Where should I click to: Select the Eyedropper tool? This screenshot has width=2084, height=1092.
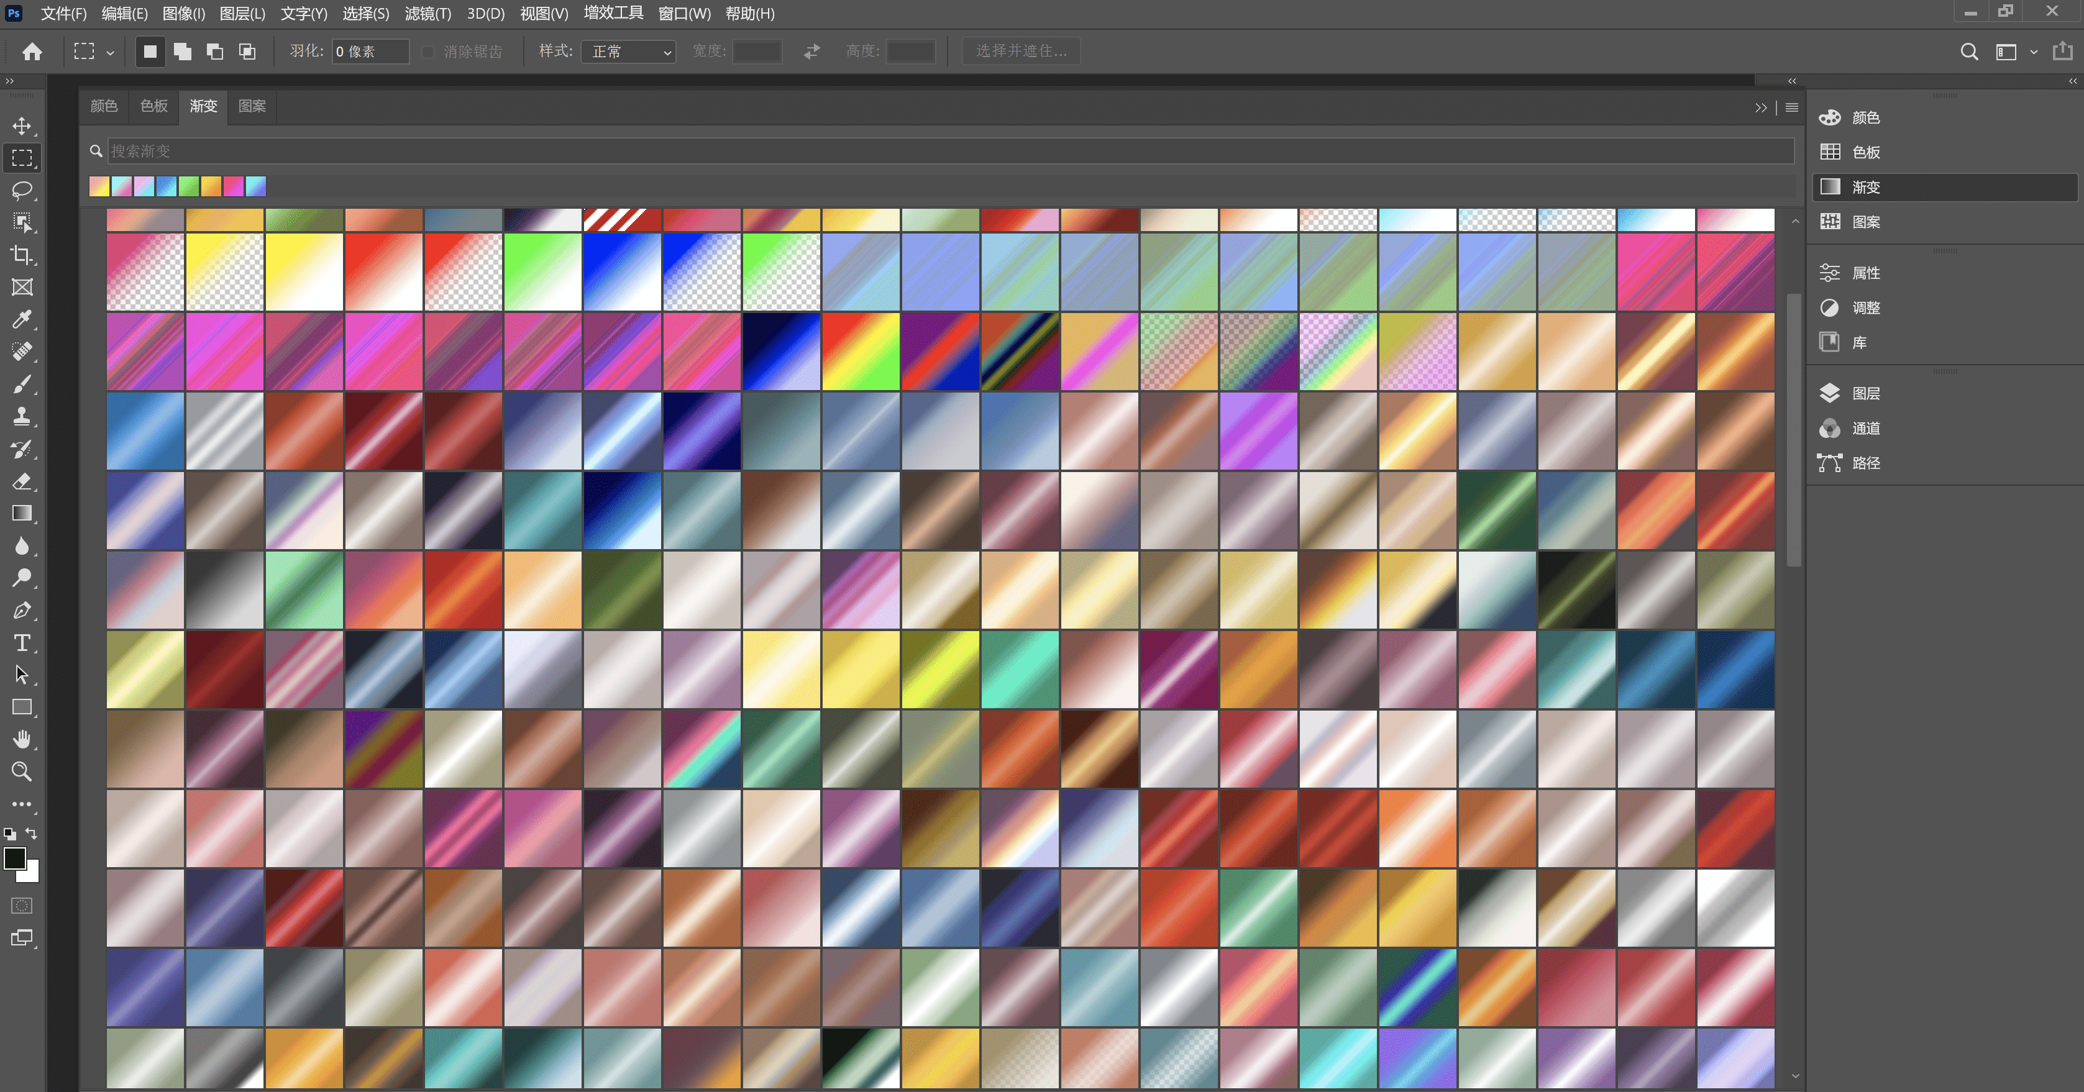(22, 319)
